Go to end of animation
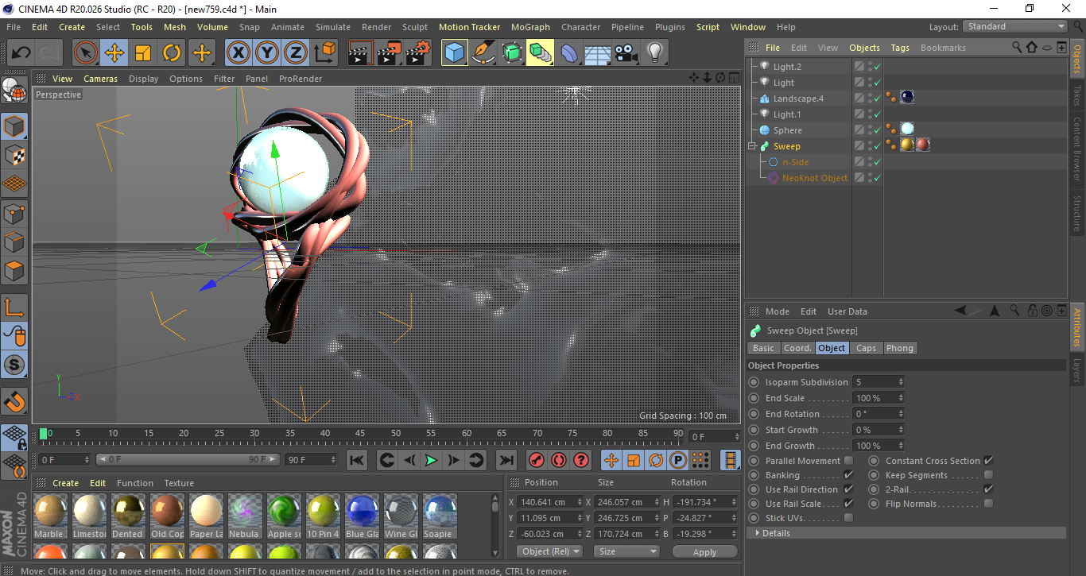 click(x=506, y=460)
